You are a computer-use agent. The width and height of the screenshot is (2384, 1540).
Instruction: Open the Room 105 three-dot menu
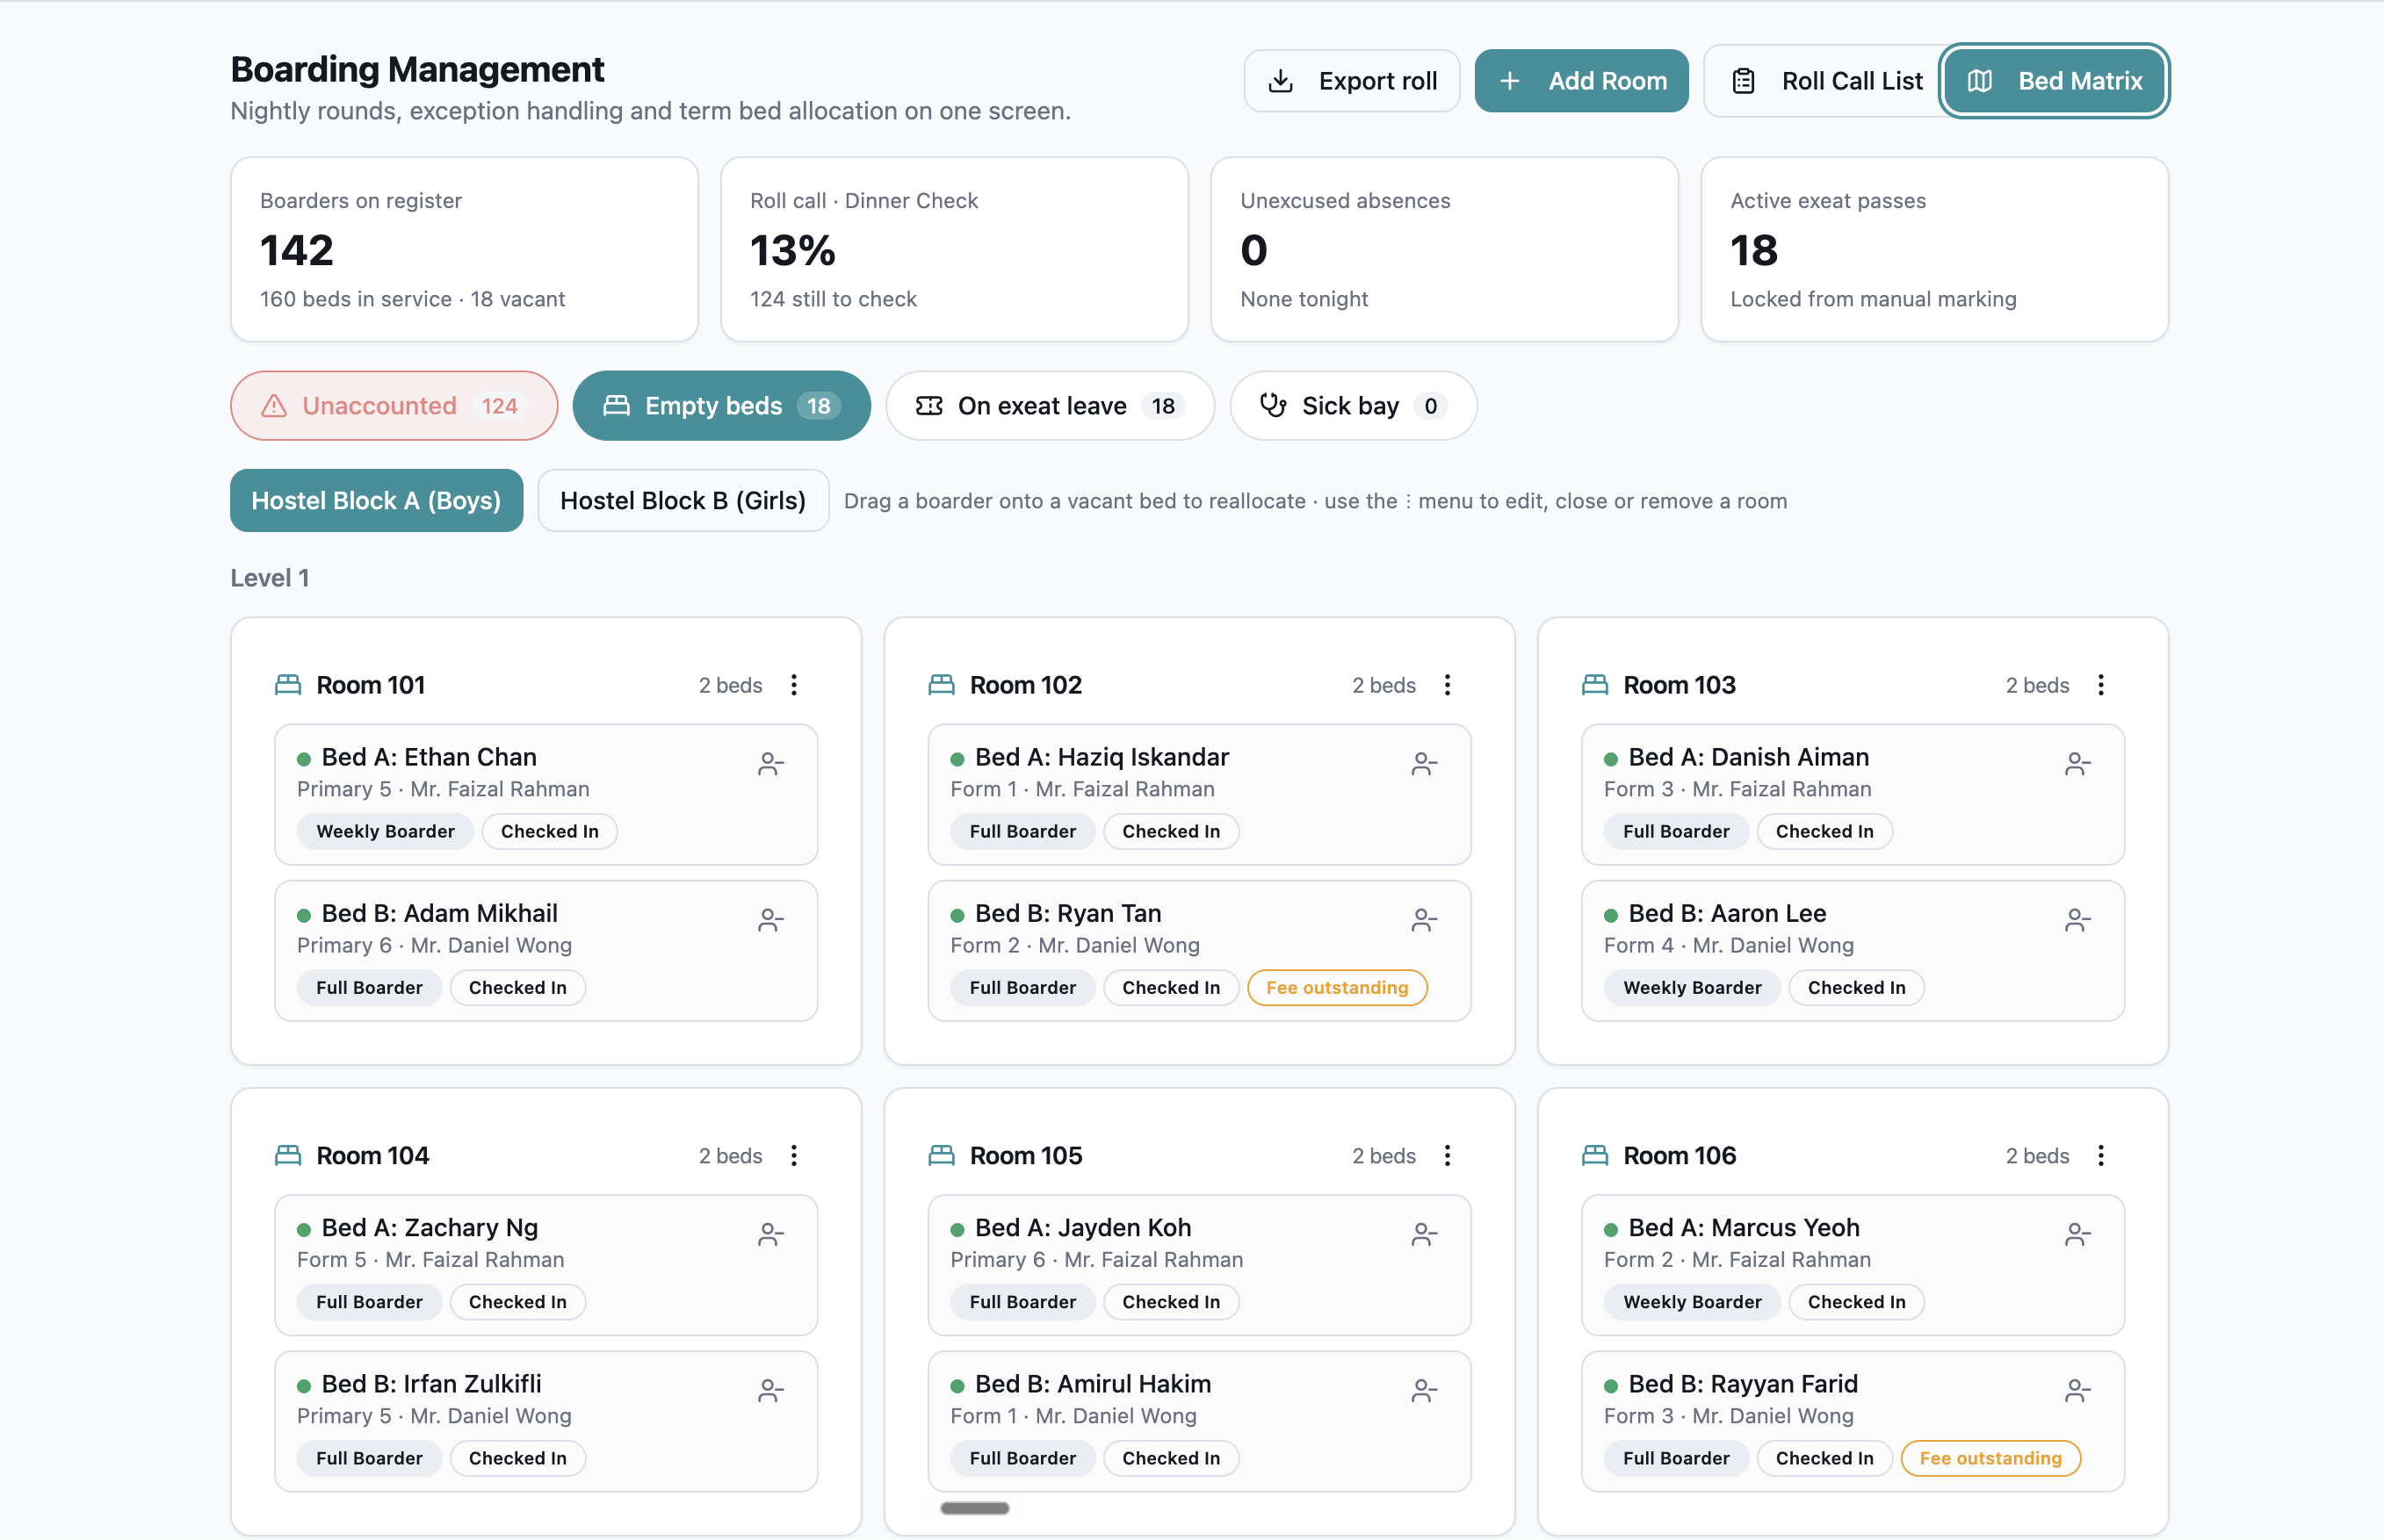(x=1448, y=1156)
